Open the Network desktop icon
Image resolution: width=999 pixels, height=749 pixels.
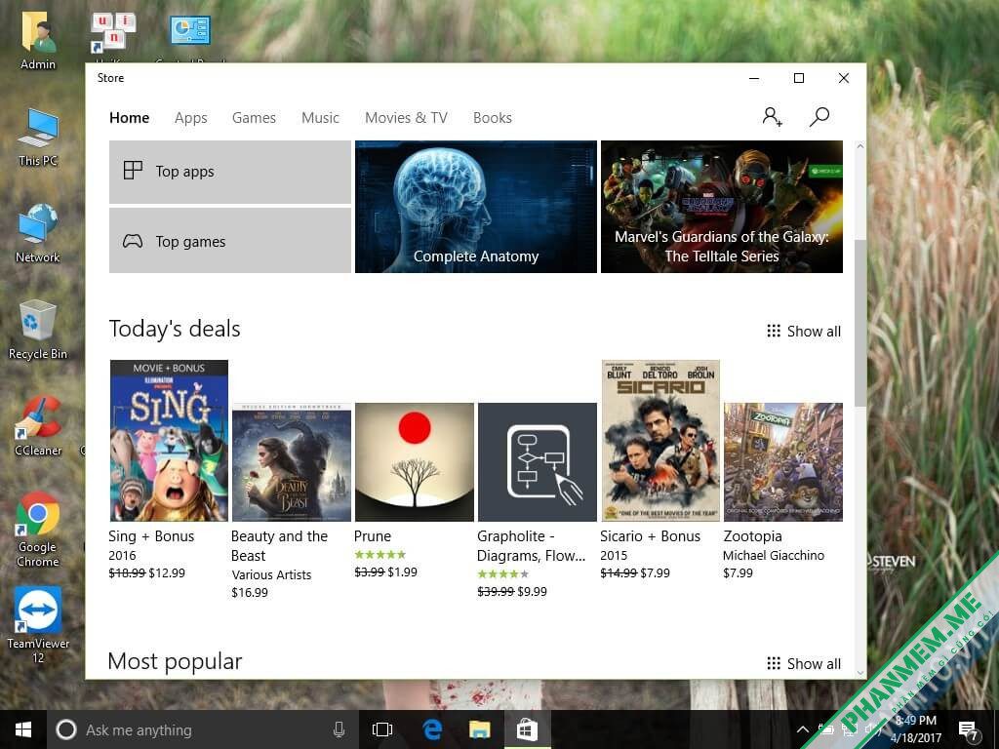[38, 233]
